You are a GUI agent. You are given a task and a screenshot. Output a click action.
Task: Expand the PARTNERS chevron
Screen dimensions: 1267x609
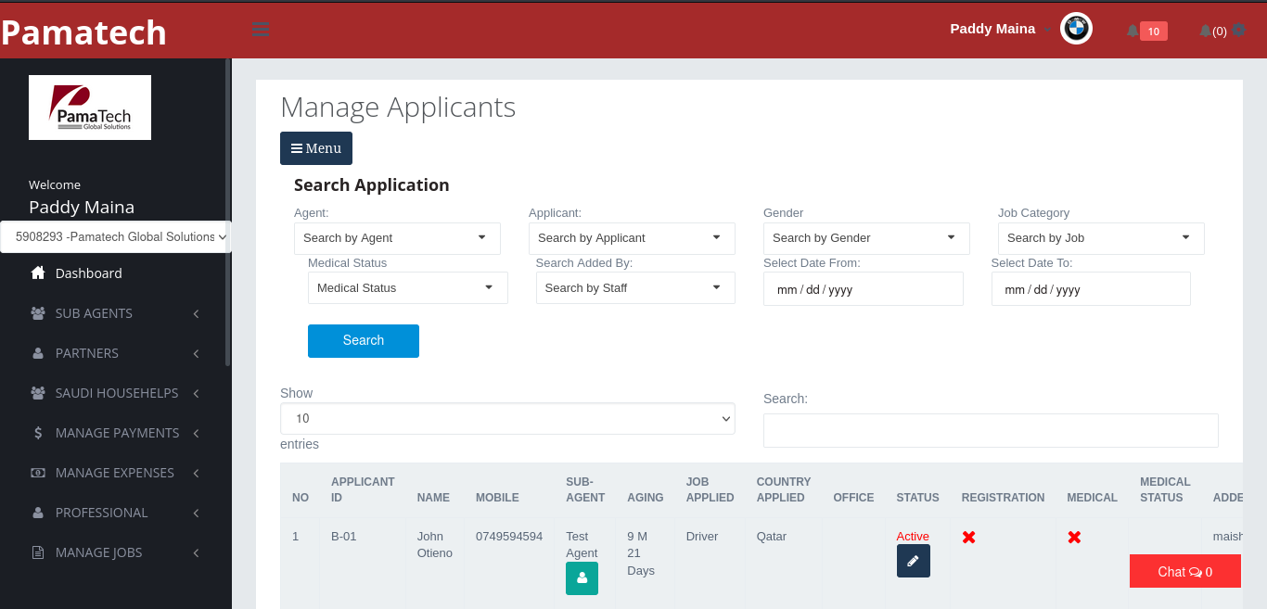(197, 354)
